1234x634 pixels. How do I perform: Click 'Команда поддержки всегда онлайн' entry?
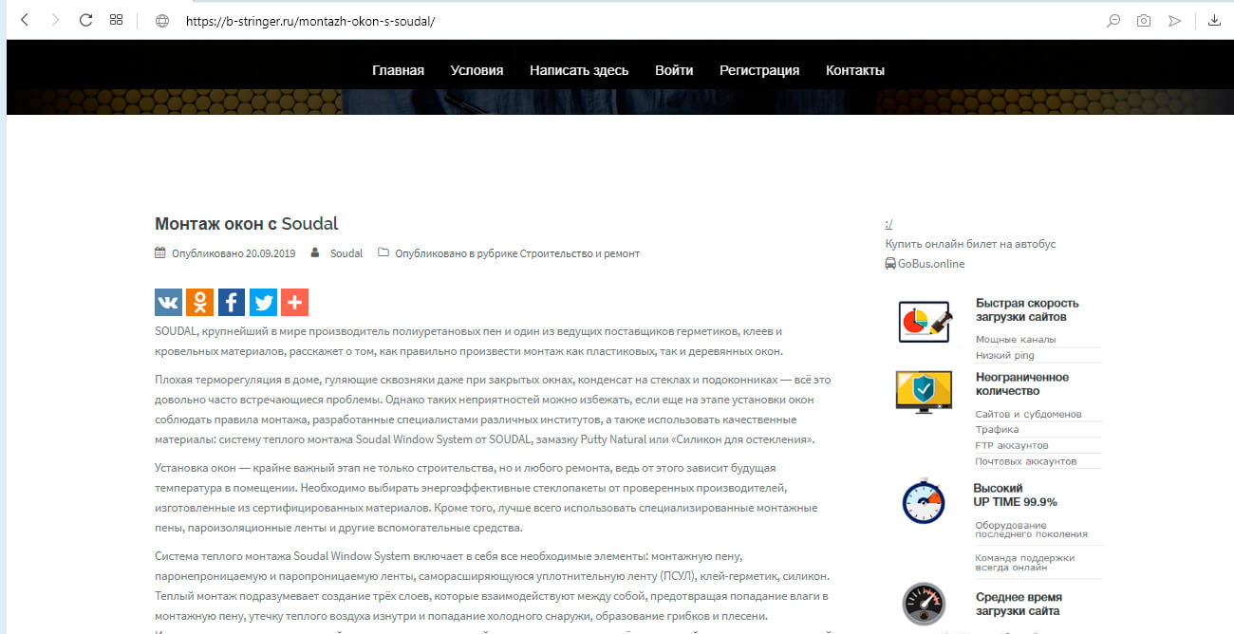1024,562
